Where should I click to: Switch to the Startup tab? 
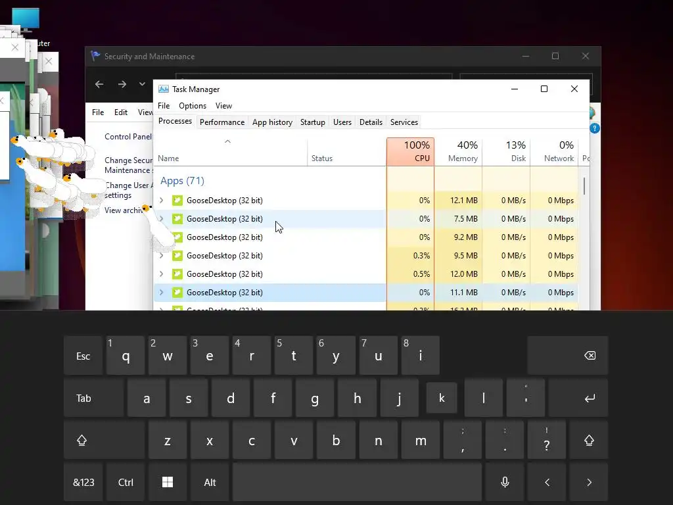point(312,122)
